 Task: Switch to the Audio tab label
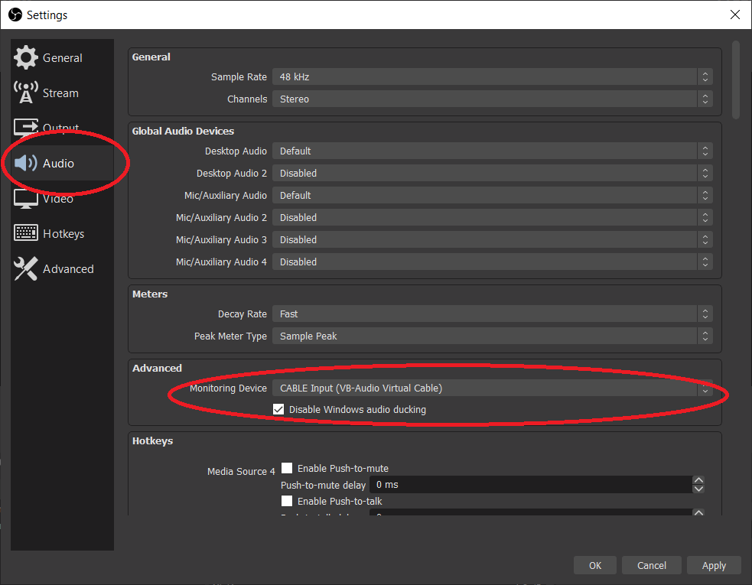click(58, 164)
